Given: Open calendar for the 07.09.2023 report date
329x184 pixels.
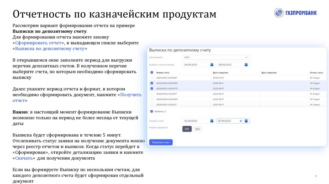Looking at the screenshot, I should (x=246, y=121).
